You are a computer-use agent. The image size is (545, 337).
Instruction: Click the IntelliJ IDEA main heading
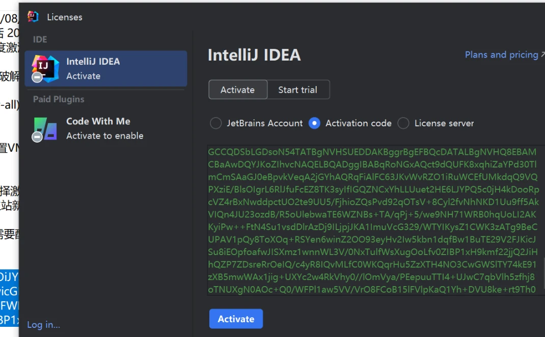click(254, 55)
